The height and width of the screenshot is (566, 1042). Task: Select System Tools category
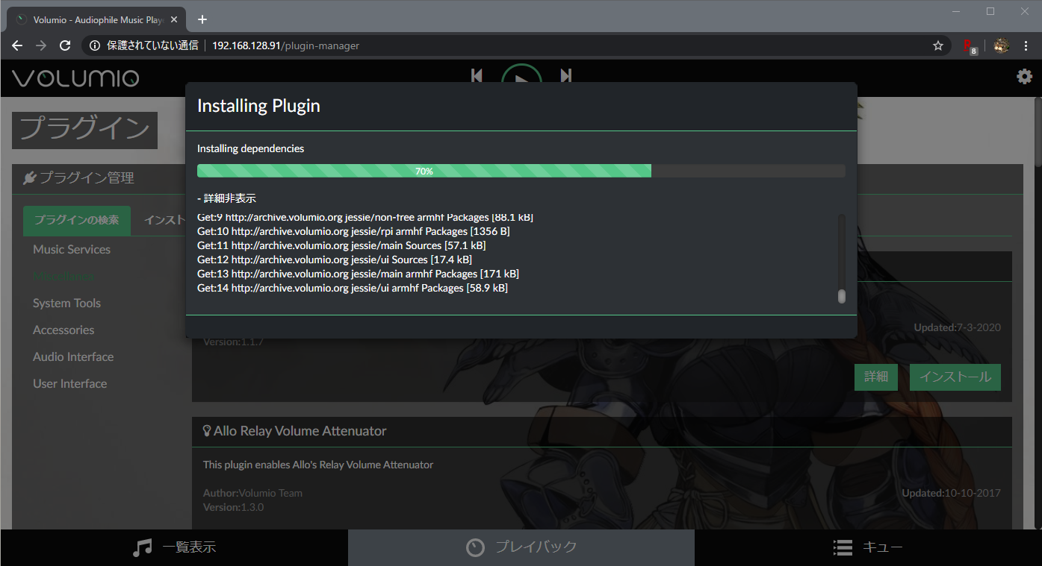pos(66,303)
